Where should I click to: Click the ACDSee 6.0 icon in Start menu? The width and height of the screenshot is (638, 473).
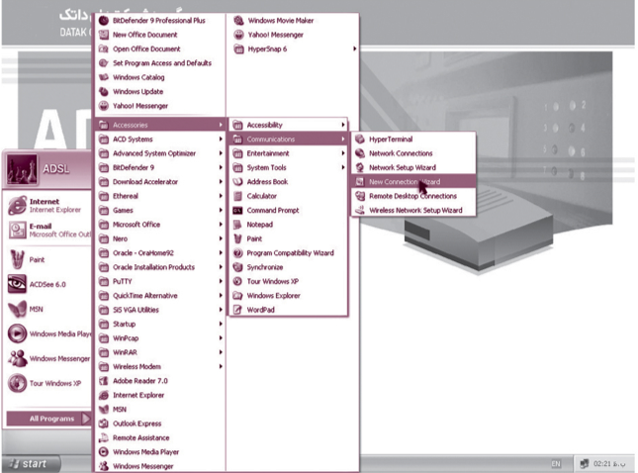[x=17, y=284]
